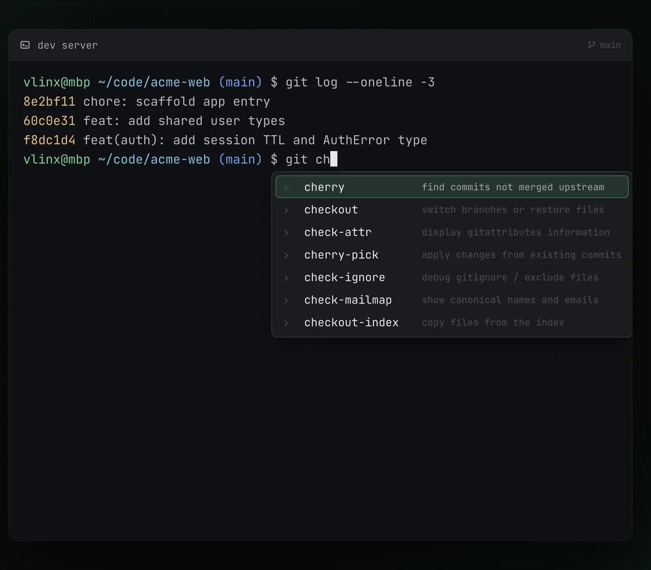Image resolution: width=651 pixels, height=570 pixels.
Task: Select check-mailmap from suggestions
Action: 452,300
